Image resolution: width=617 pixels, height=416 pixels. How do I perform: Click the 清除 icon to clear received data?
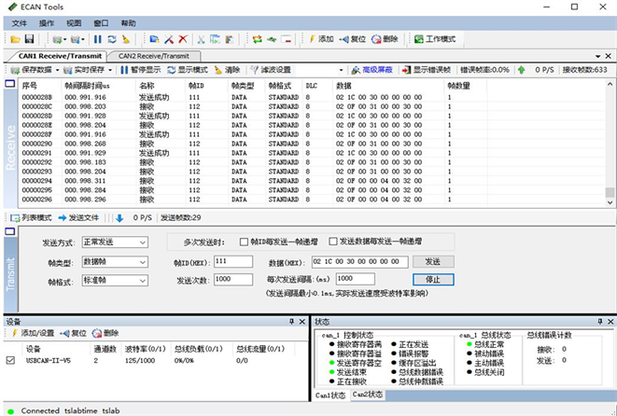[227, 70]
